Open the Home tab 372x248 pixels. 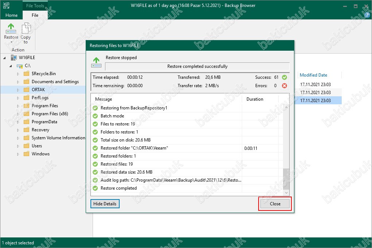[11, 15]
